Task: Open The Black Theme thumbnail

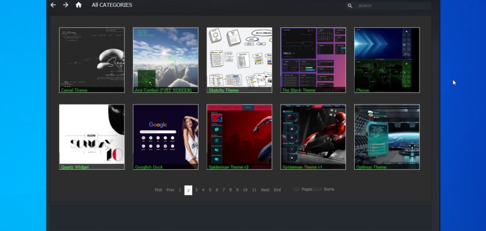Action: [313, 59]
